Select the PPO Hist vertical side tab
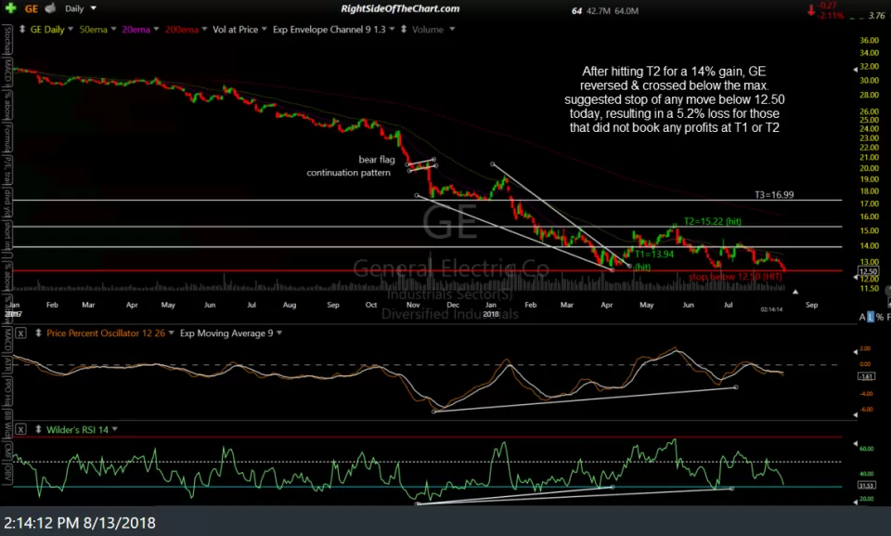The image size is (891, 536). 8,393
